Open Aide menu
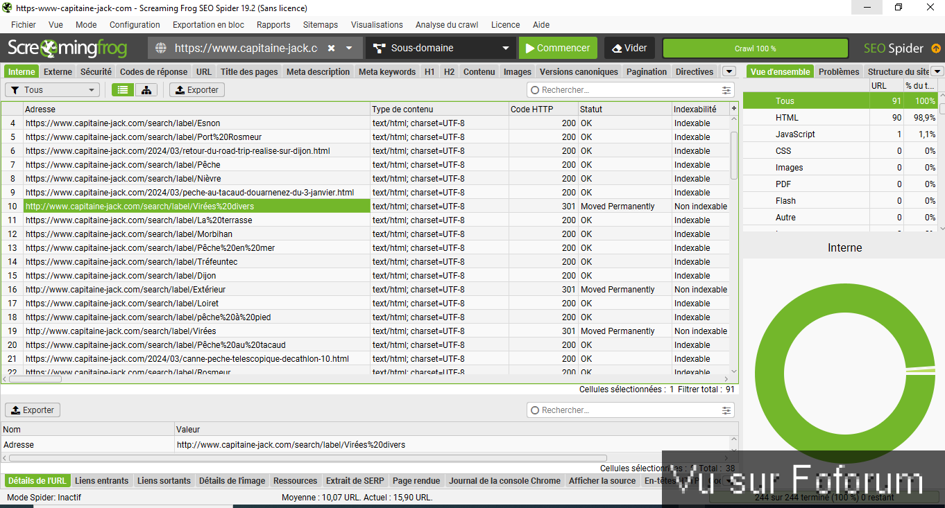The width and height of the screenshot is (945, 508). pyautogui.click(x=541, y=24)
